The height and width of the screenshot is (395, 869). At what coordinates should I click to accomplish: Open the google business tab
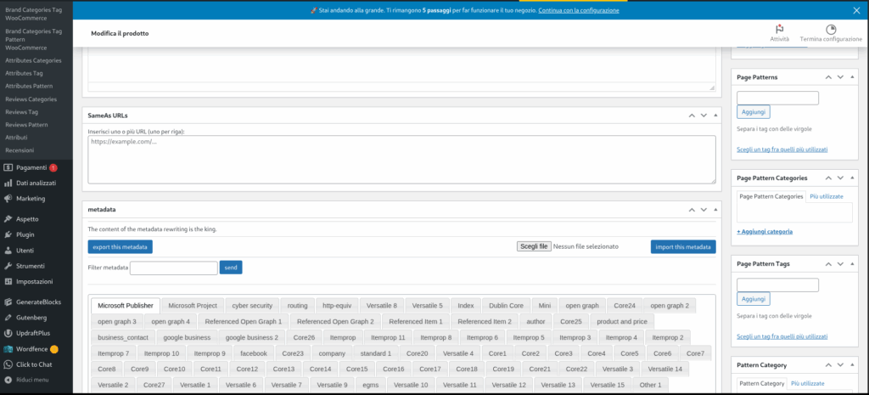(x=187, y=337)
